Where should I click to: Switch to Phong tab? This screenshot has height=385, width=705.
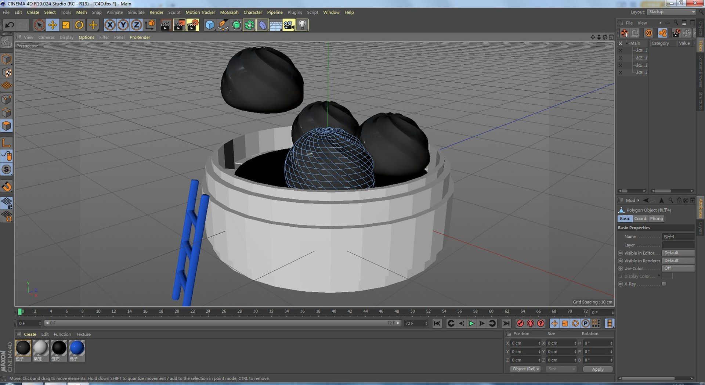click(657, 219)
